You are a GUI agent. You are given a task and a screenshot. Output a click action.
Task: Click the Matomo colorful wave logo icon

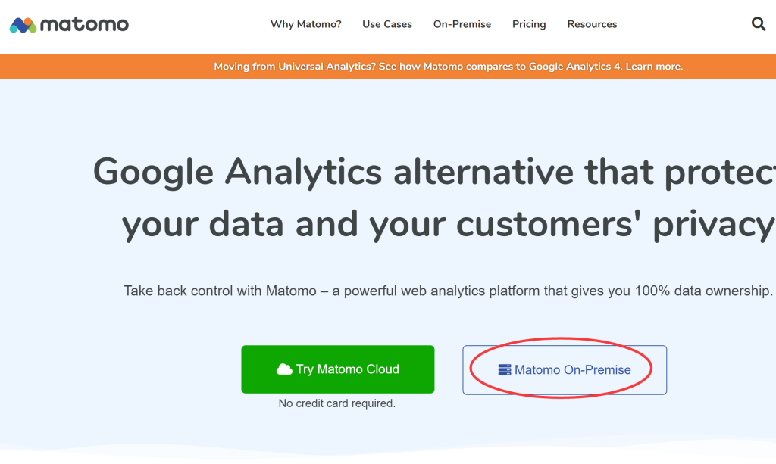coord(23,25)
